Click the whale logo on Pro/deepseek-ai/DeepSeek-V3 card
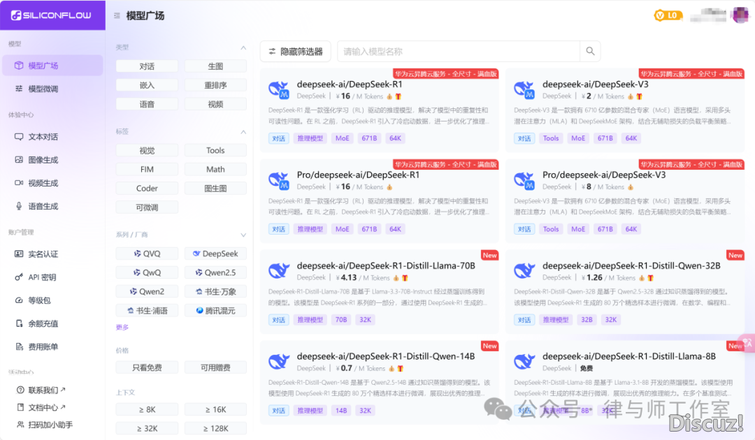 point(524,181)
